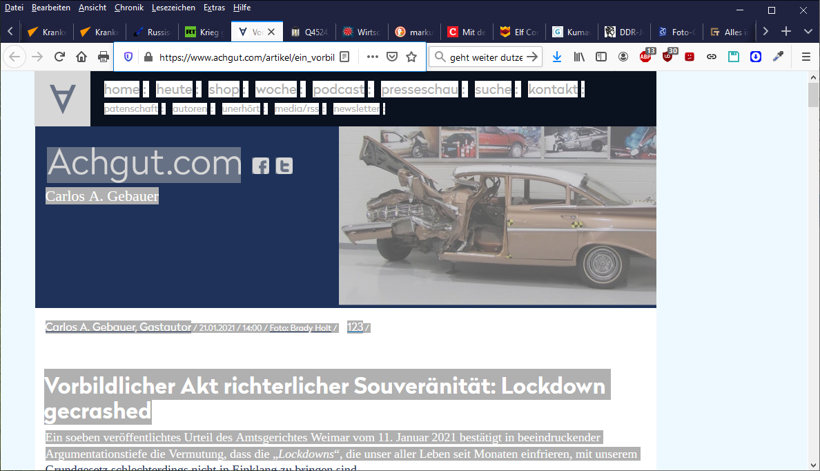Image resolution: width=820 pixels, height=471 pixels.
Task: Open a new tab with plus button
Action: 786,32
